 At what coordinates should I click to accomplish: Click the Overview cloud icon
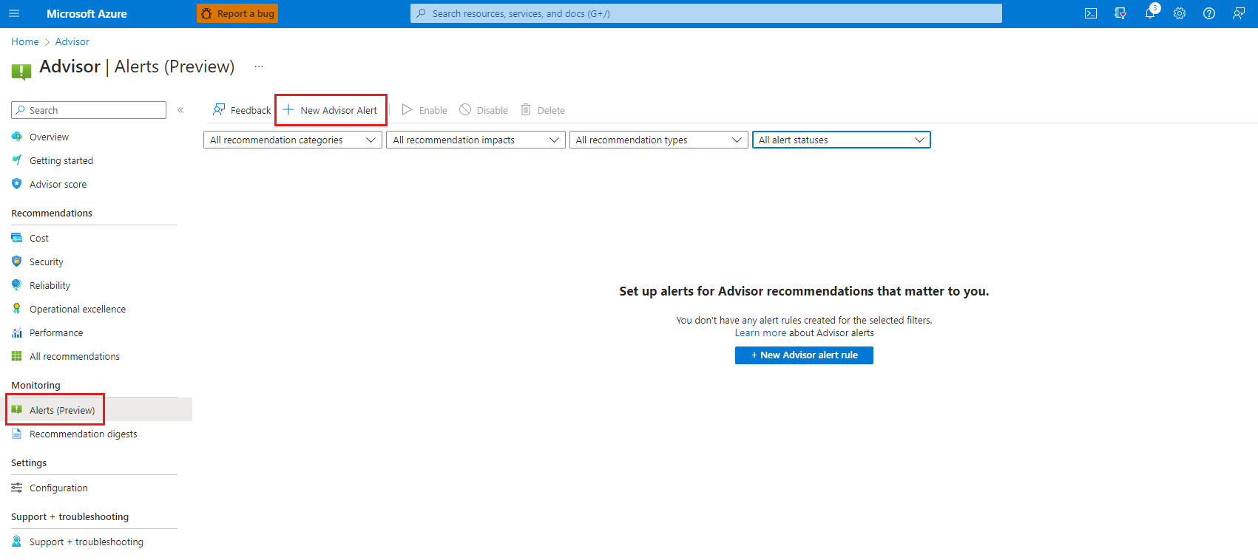(x=17, y=137)
